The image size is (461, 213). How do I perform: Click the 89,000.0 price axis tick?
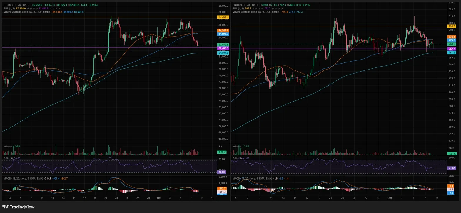(x=223, y=6)
